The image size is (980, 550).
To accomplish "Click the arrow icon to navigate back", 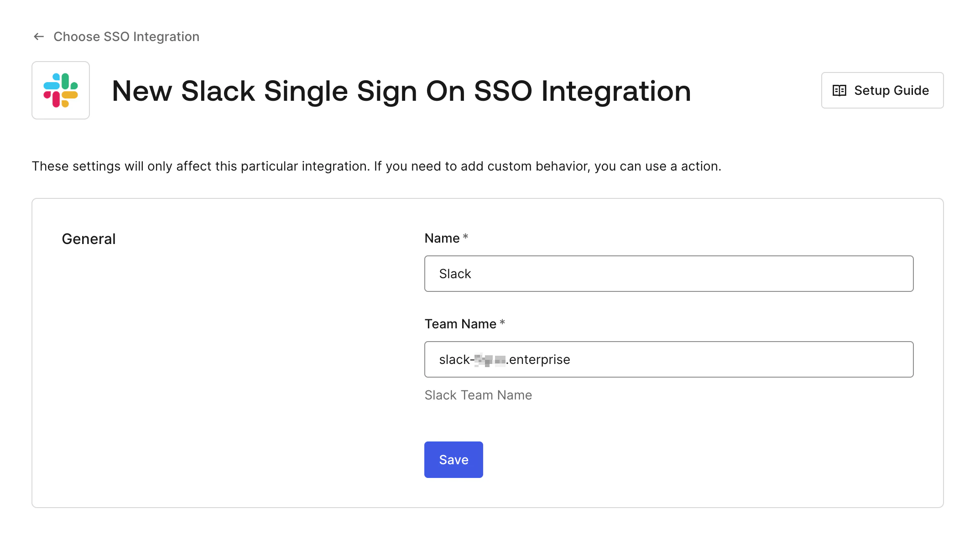I will 38,36.
